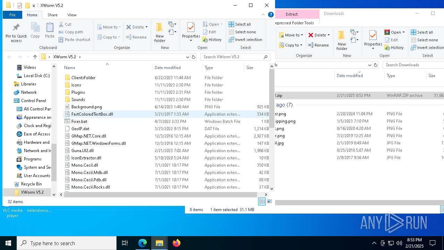Click the Rename command in XWorm window
This screenshot has height=250, width=444.
[136, 37]
